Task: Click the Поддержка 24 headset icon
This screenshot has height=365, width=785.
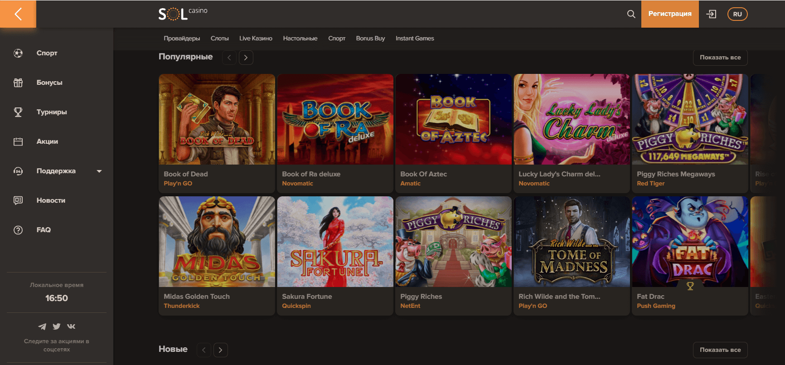Action: coord(18,171)
